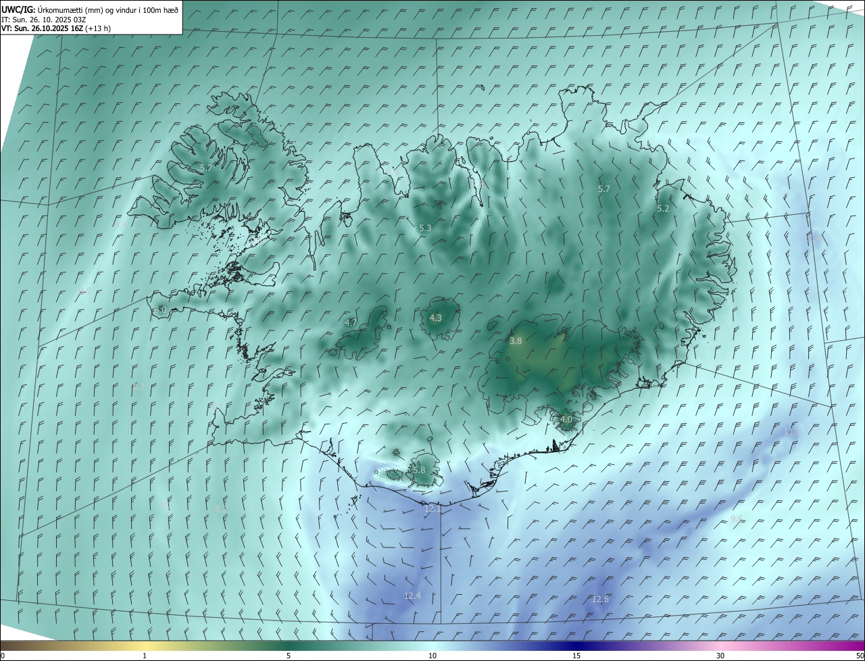Click the 4.3 value on the central glacier
Screen dimensions: 865x661
[x=436, y=318]
